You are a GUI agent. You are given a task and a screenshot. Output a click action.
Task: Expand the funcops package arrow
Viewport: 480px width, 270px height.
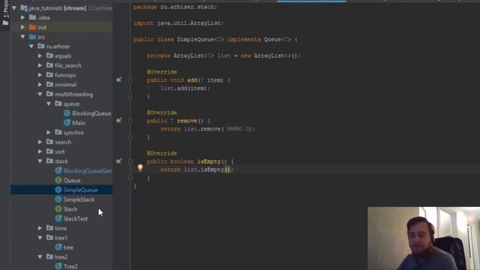(x=40, y=75)
